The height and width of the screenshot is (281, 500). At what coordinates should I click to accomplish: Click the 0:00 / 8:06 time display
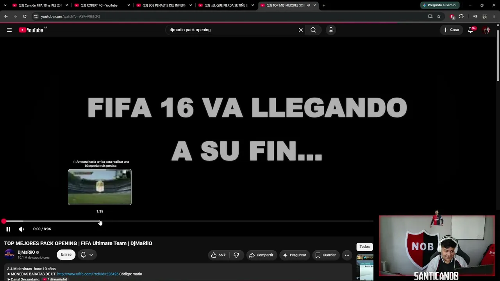(42, 229)
